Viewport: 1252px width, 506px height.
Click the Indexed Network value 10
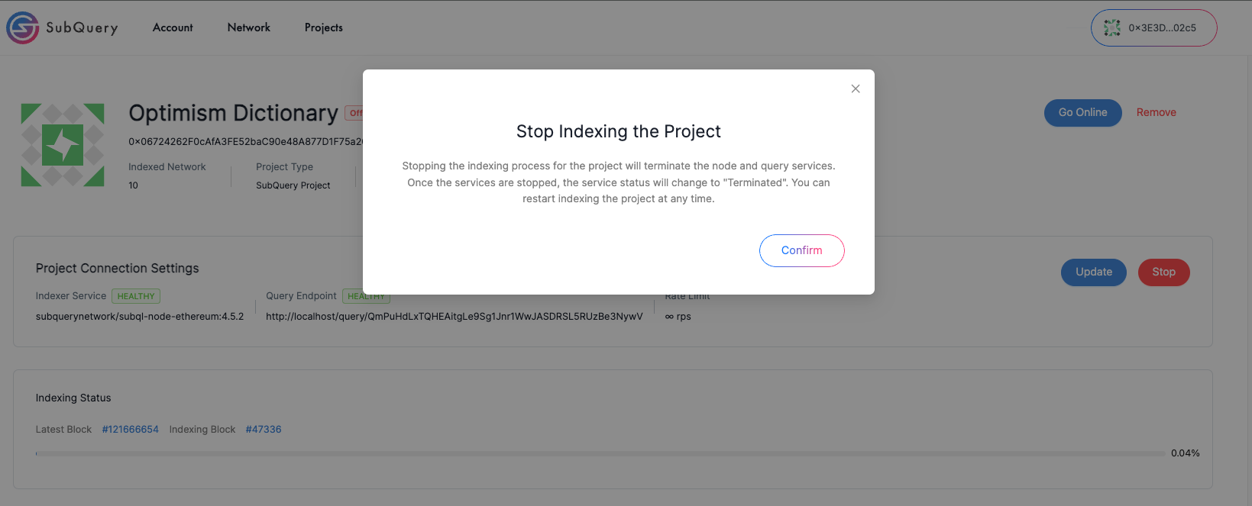(133, 185)
